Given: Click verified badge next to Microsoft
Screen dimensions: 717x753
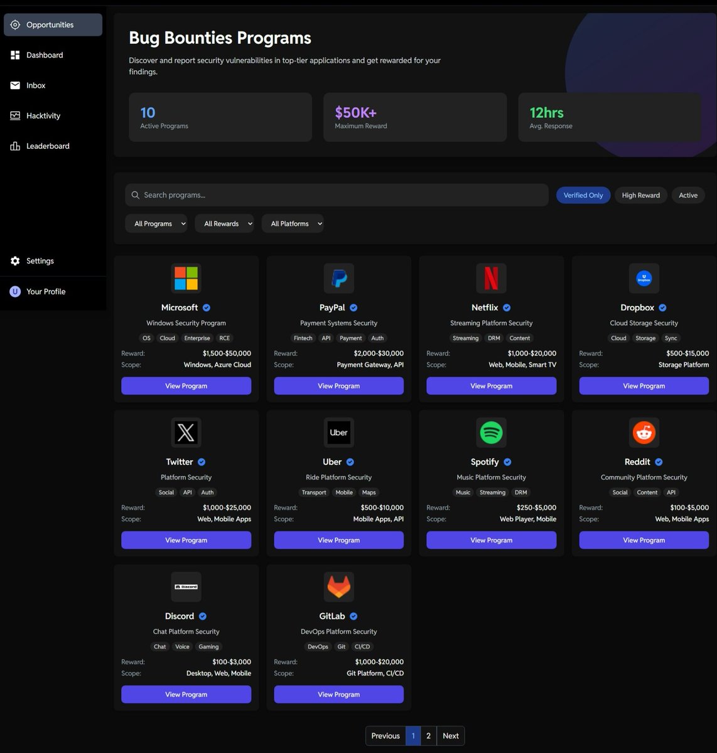Looking at the screenshot, I should coord(207,307).
